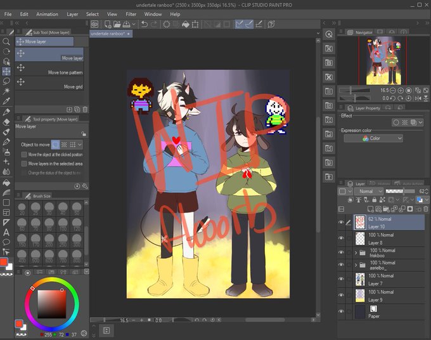Click the Redo arrow in command bar
Screen dimensions: 431x340
tap(154, 24)
